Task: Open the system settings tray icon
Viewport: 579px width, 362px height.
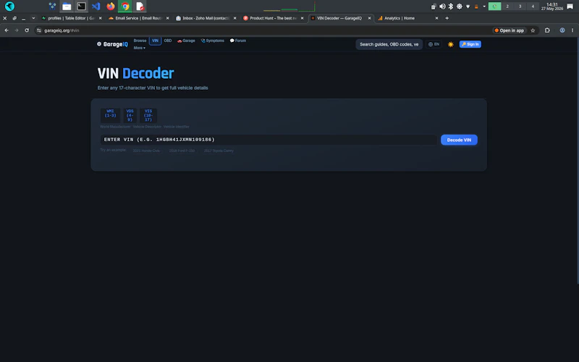Action: point(460,7)
